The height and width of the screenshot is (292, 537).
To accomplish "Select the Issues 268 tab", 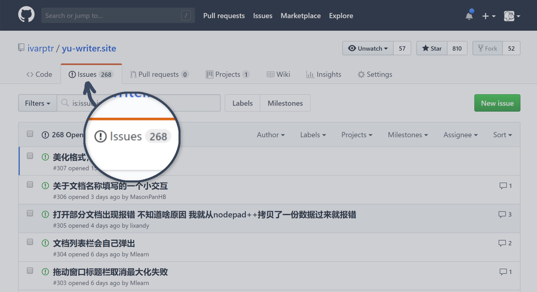I will tap(91, 74).
